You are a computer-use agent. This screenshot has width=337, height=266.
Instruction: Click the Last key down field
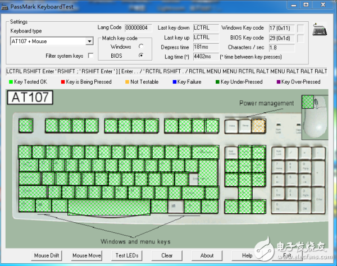206,27
